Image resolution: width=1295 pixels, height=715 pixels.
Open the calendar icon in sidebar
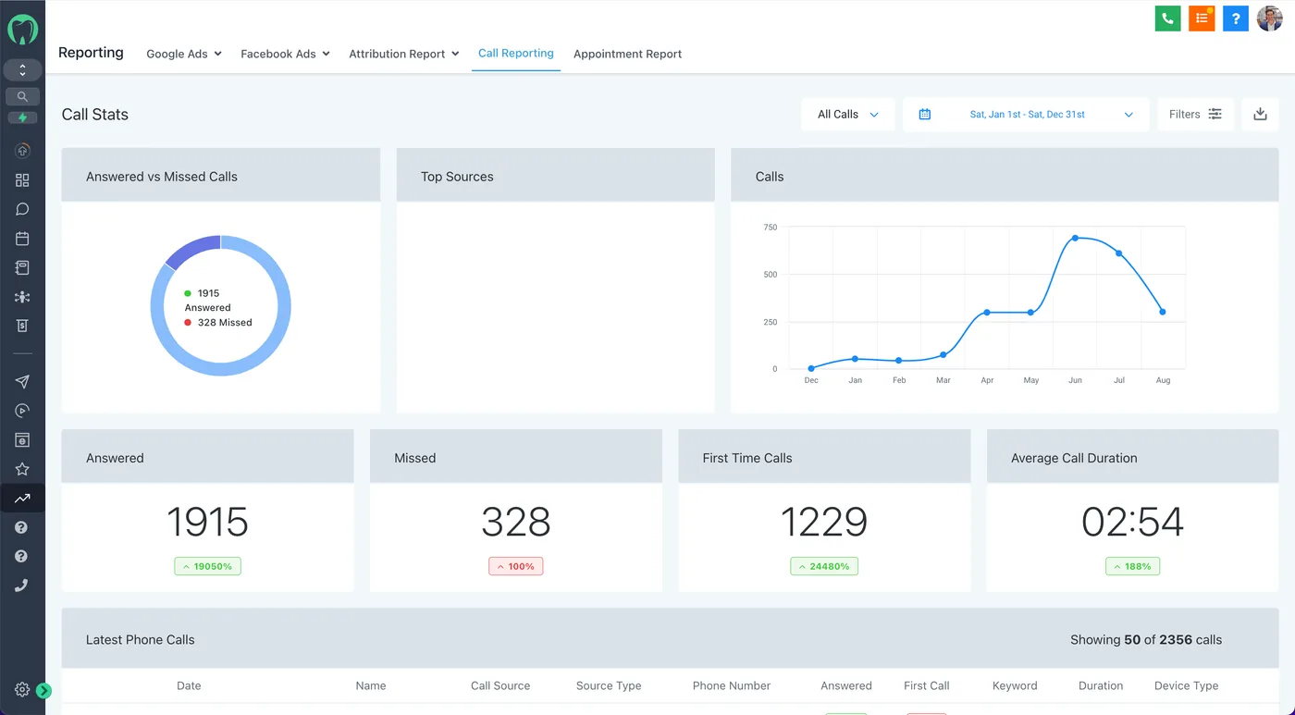tap(22, 239)
